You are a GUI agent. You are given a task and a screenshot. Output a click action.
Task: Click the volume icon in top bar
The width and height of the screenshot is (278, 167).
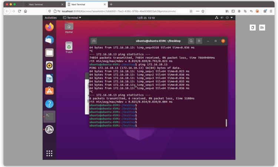coord(222,17)
